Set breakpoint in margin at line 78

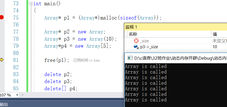[2, 39]
